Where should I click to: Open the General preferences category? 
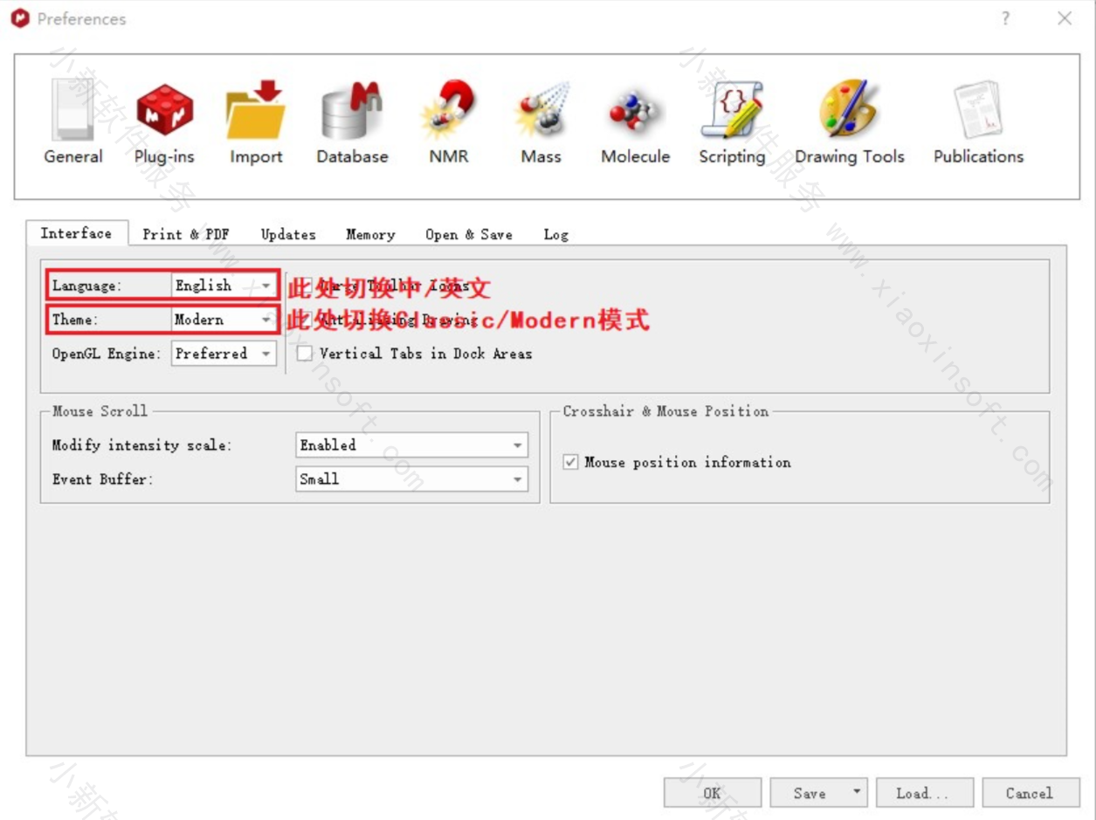click(73, 122)
